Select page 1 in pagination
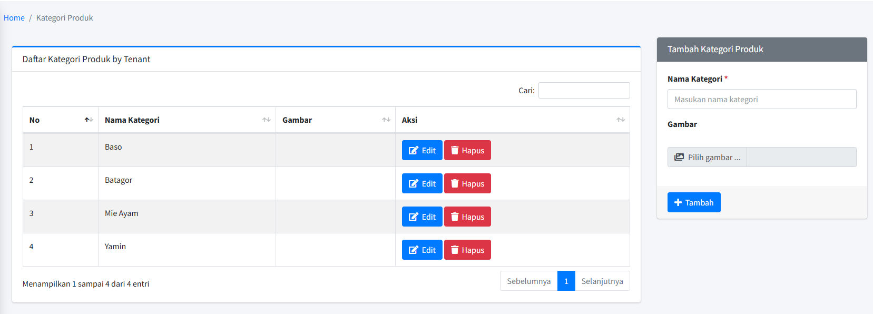The width and height of the screenshot is (873, 314). click(566, 281)
